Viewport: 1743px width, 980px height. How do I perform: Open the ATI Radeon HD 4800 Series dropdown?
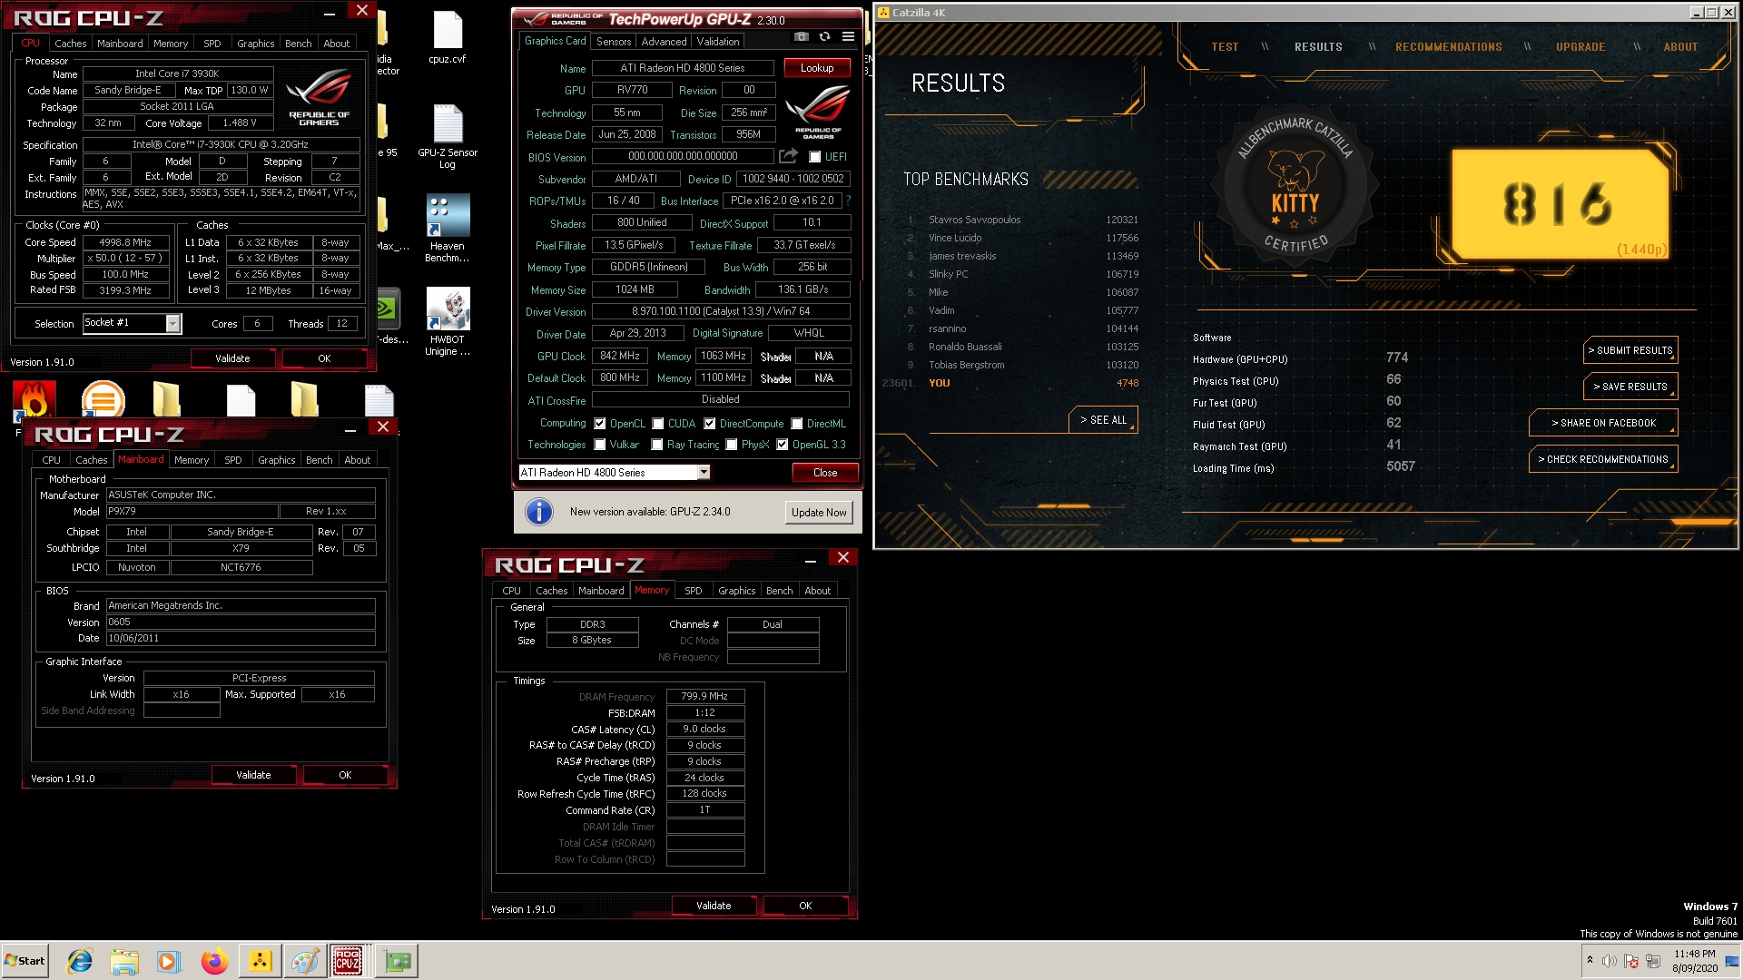pos(704,472)
